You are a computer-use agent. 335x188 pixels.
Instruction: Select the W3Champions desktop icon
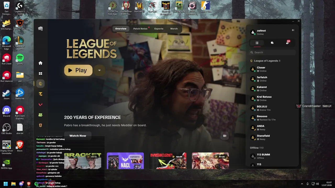7,25
